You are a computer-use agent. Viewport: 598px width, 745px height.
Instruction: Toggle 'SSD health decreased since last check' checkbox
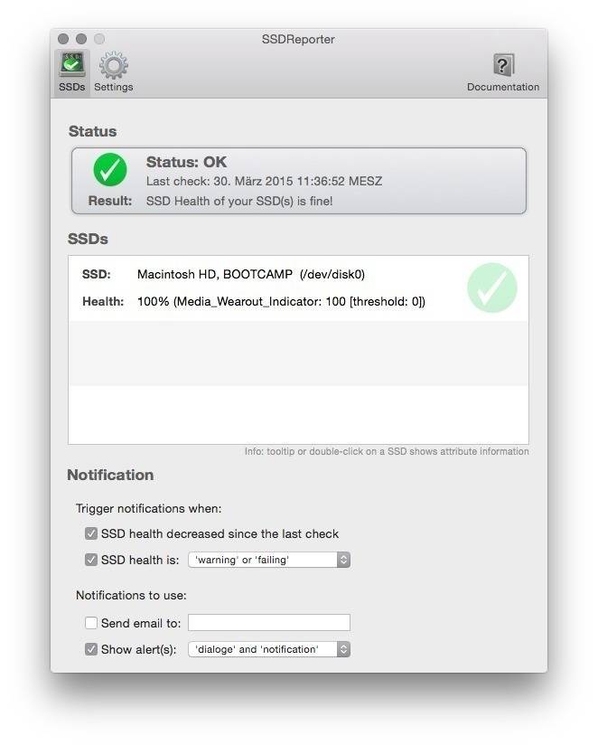point(91,533)
